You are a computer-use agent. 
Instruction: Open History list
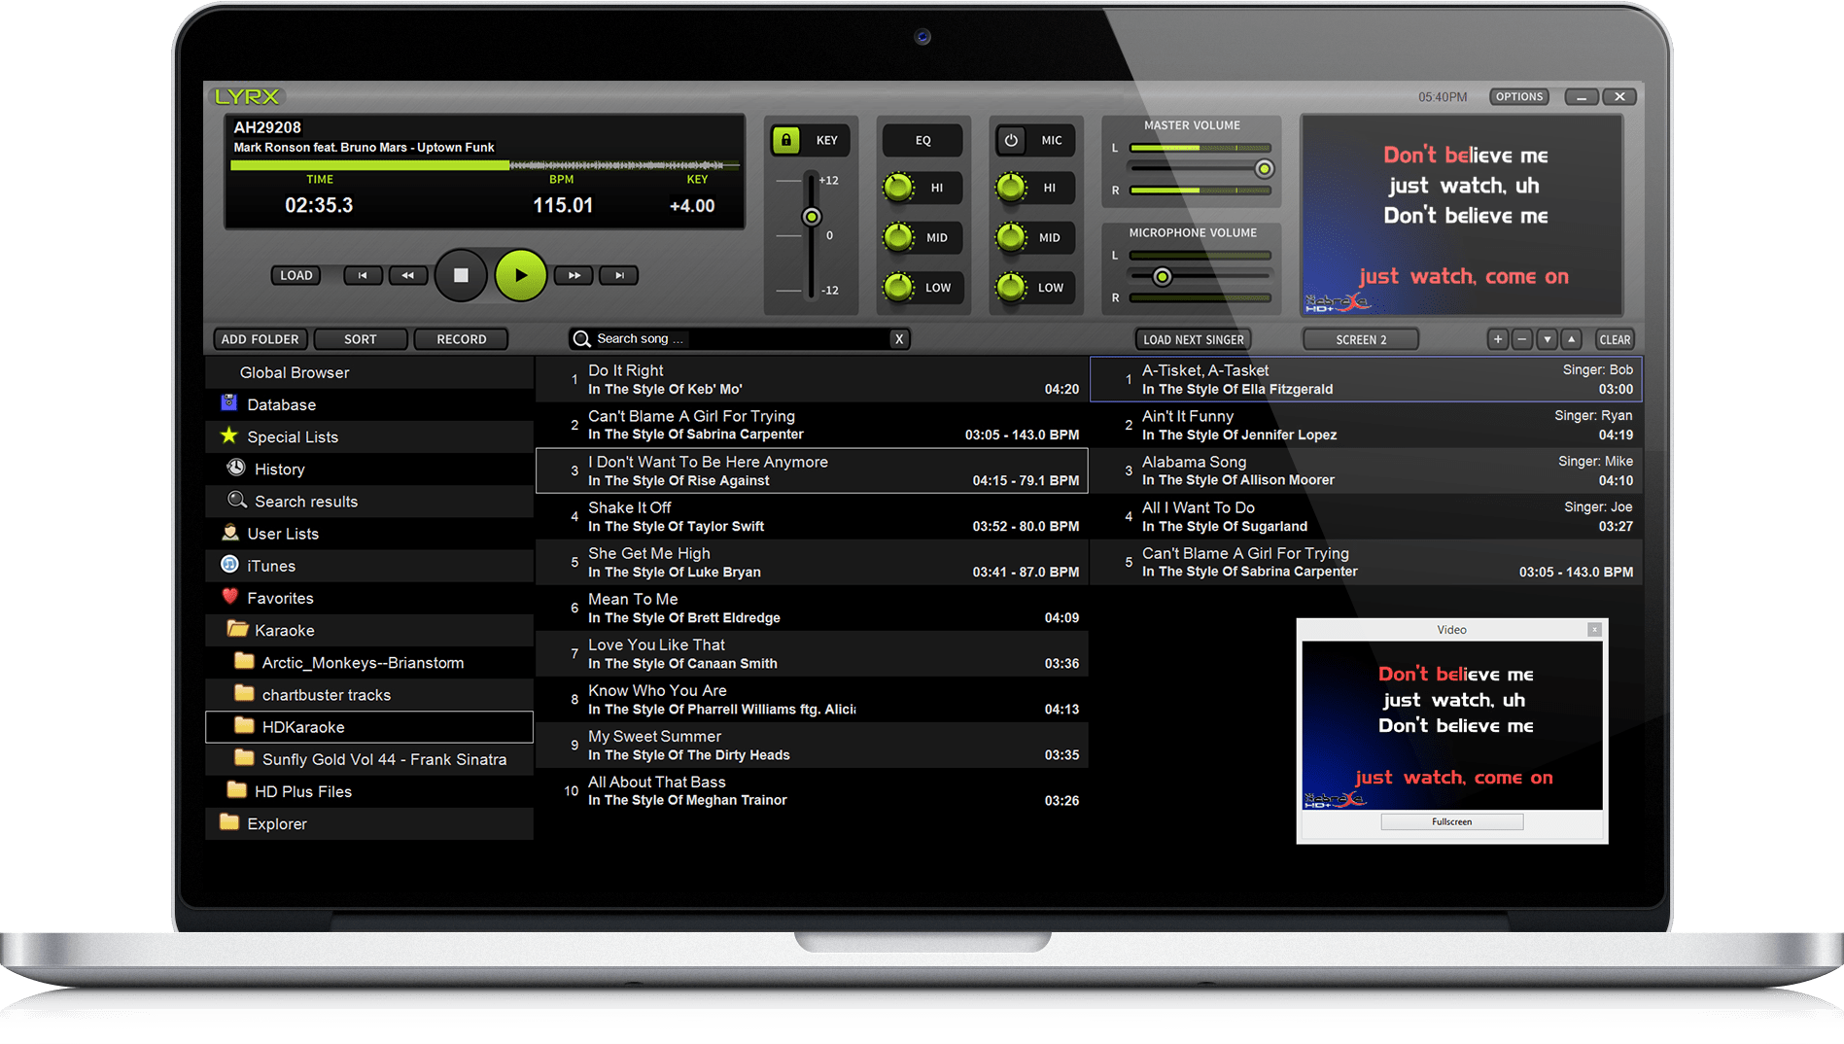click(369, 469)
